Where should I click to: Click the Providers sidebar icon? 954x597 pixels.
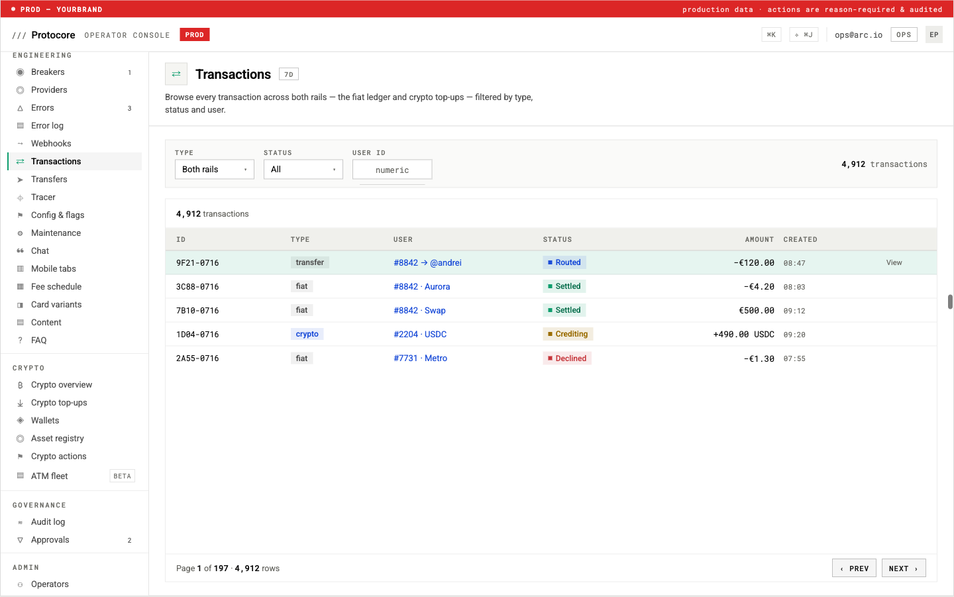pyautogui.click(x=20, y=90)
